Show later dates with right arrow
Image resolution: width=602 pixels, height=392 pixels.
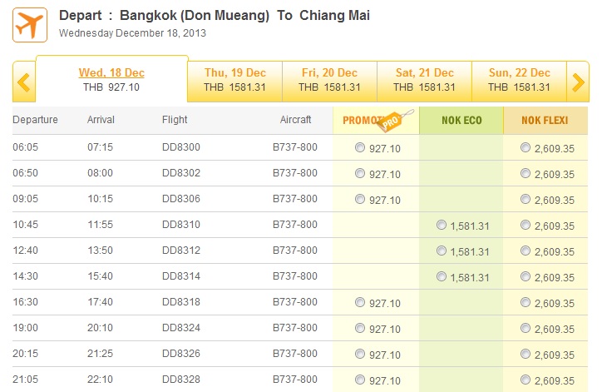coord(578,82)
